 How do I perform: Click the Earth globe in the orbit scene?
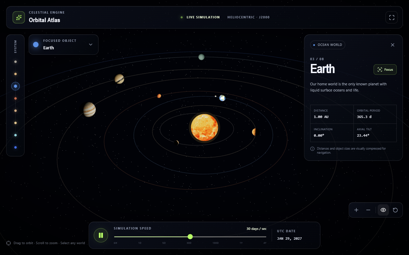[222, 98]
